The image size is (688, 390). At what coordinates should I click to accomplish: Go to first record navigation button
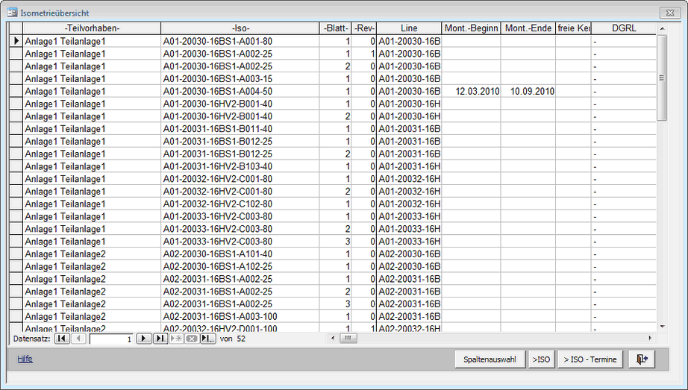pyautogui.click(x=62, y=339)
